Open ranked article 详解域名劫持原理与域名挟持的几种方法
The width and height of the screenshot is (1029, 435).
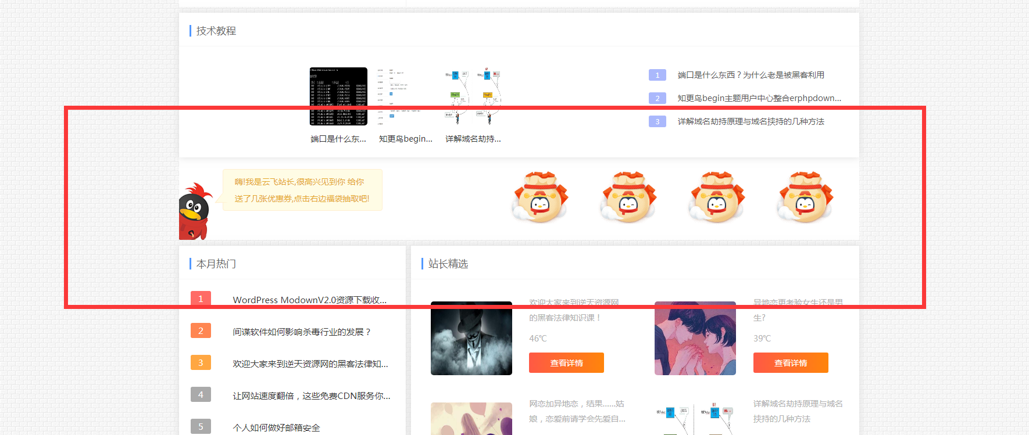[751, 121]
